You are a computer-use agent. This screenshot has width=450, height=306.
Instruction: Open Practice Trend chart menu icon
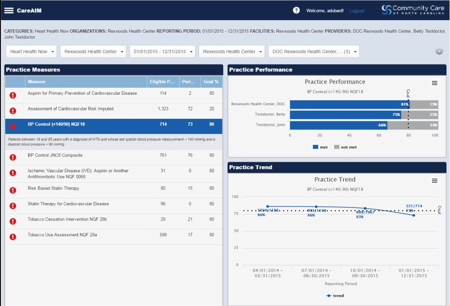click(435, 181)
